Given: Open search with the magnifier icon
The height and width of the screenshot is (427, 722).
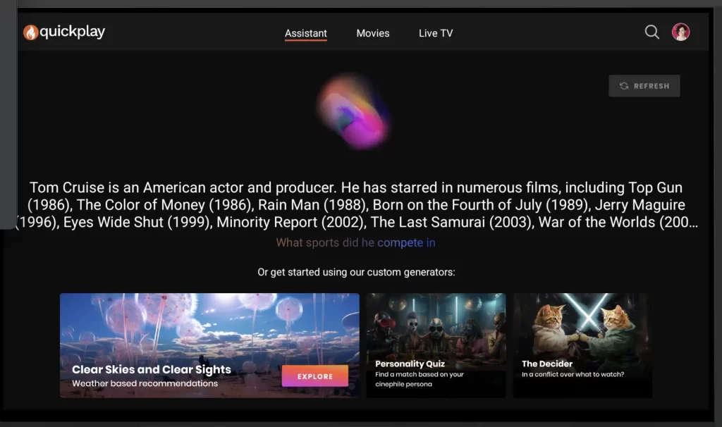Looking at the screenshot, I should click(x=651, y=32).
